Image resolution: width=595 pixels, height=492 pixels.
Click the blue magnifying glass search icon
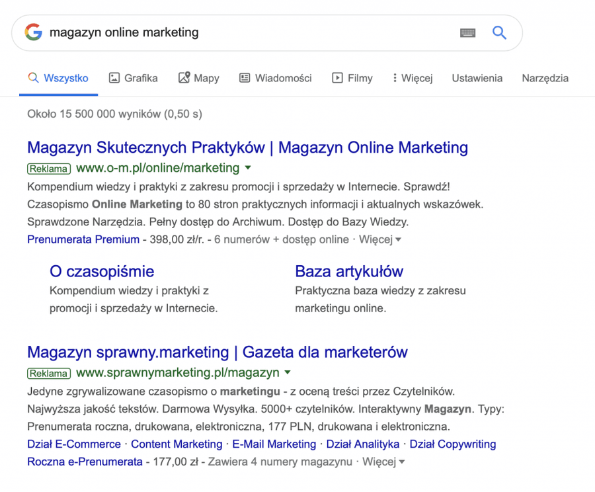pos(499,32)
